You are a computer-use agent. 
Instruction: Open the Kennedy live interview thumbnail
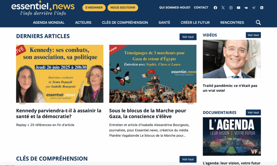point(60,74)
